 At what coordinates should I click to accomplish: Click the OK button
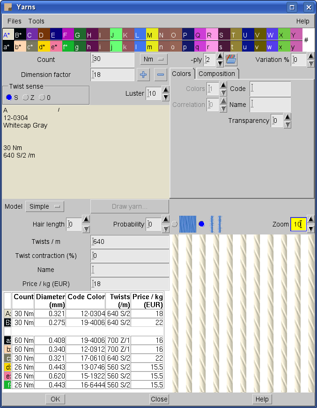pyautogui.click(x=55, y=399)
